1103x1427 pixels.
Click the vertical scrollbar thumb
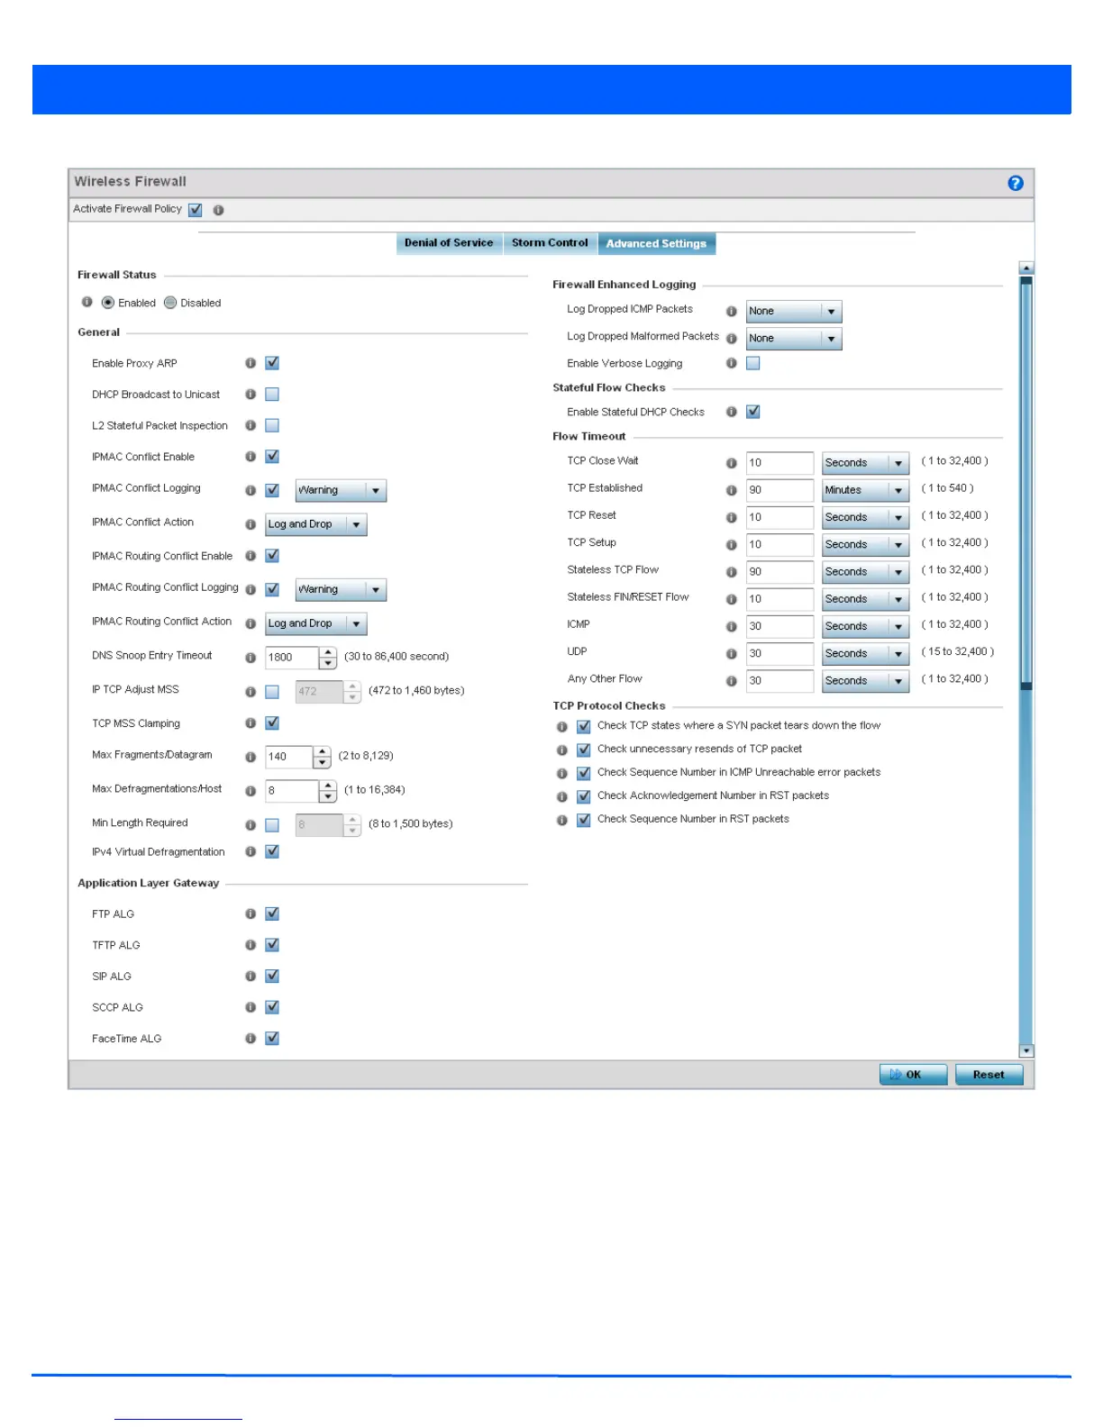pyautogui.click(x=1026, y=483)
